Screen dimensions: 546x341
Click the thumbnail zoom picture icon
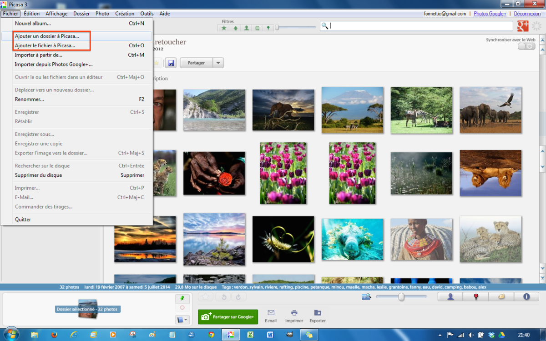(367, 297)
